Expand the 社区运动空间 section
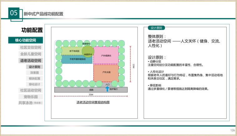This screenshot has height=136, width=237. click(x=31, y=90)
